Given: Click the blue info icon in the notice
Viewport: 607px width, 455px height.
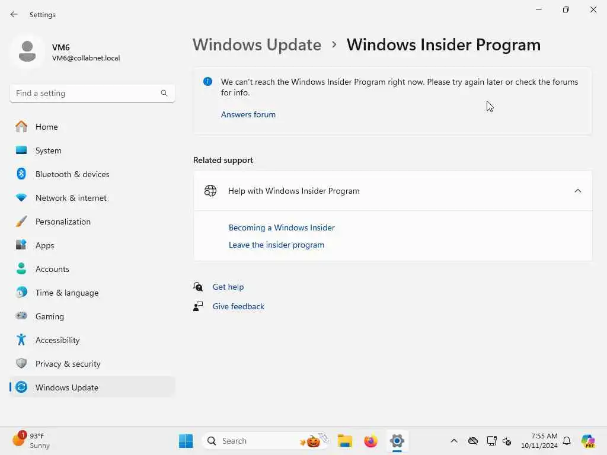Looking at the screenshot, I should (208, 81).
